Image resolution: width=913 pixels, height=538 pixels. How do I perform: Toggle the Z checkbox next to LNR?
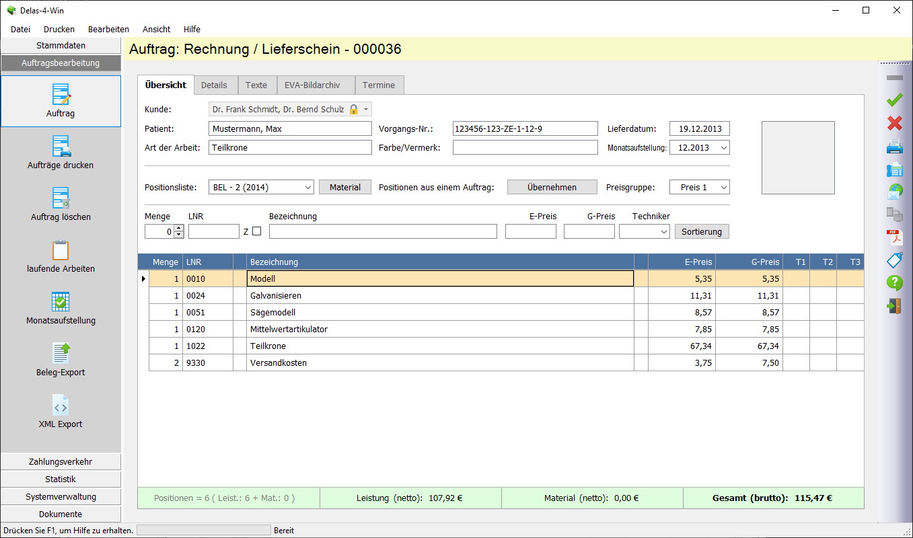[256, 231]
